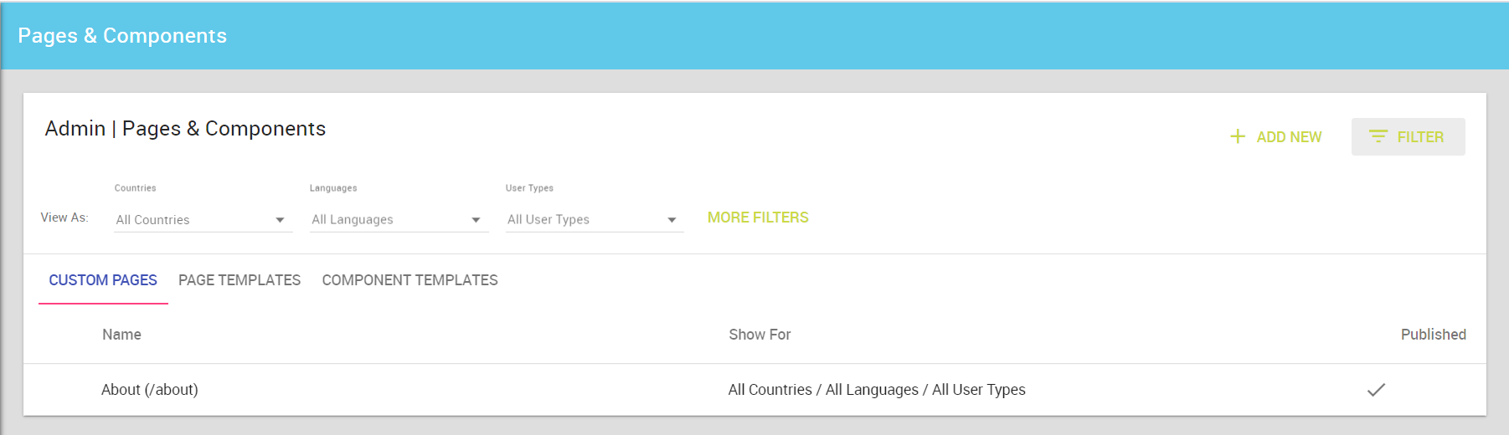Expand the Languages dropdown arrow

tap(476, 220)
